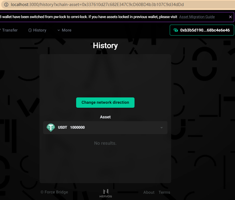
Task: Click the Asset label
Action: click(x=105, y=117)
